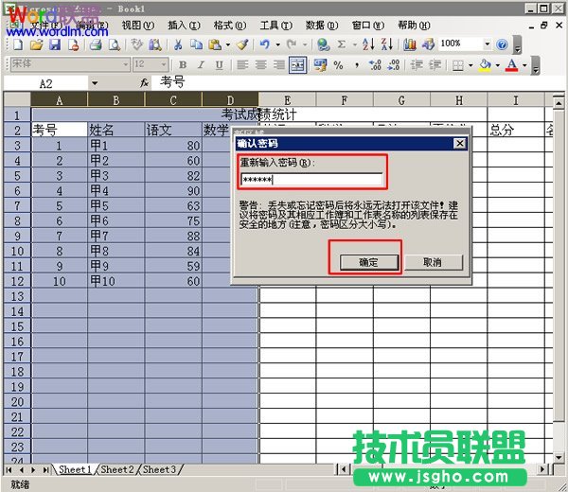568x492 pixels.
Task: Open the 格式 (Format) menu
Action: click(x=223, y=25)
